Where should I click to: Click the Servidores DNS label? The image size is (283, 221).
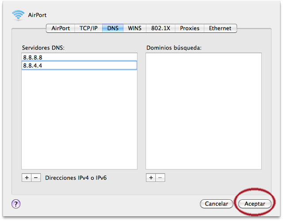[43, 48]
